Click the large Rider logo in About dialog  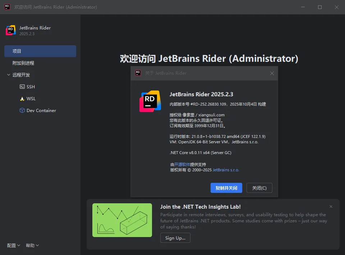point(150,101)
